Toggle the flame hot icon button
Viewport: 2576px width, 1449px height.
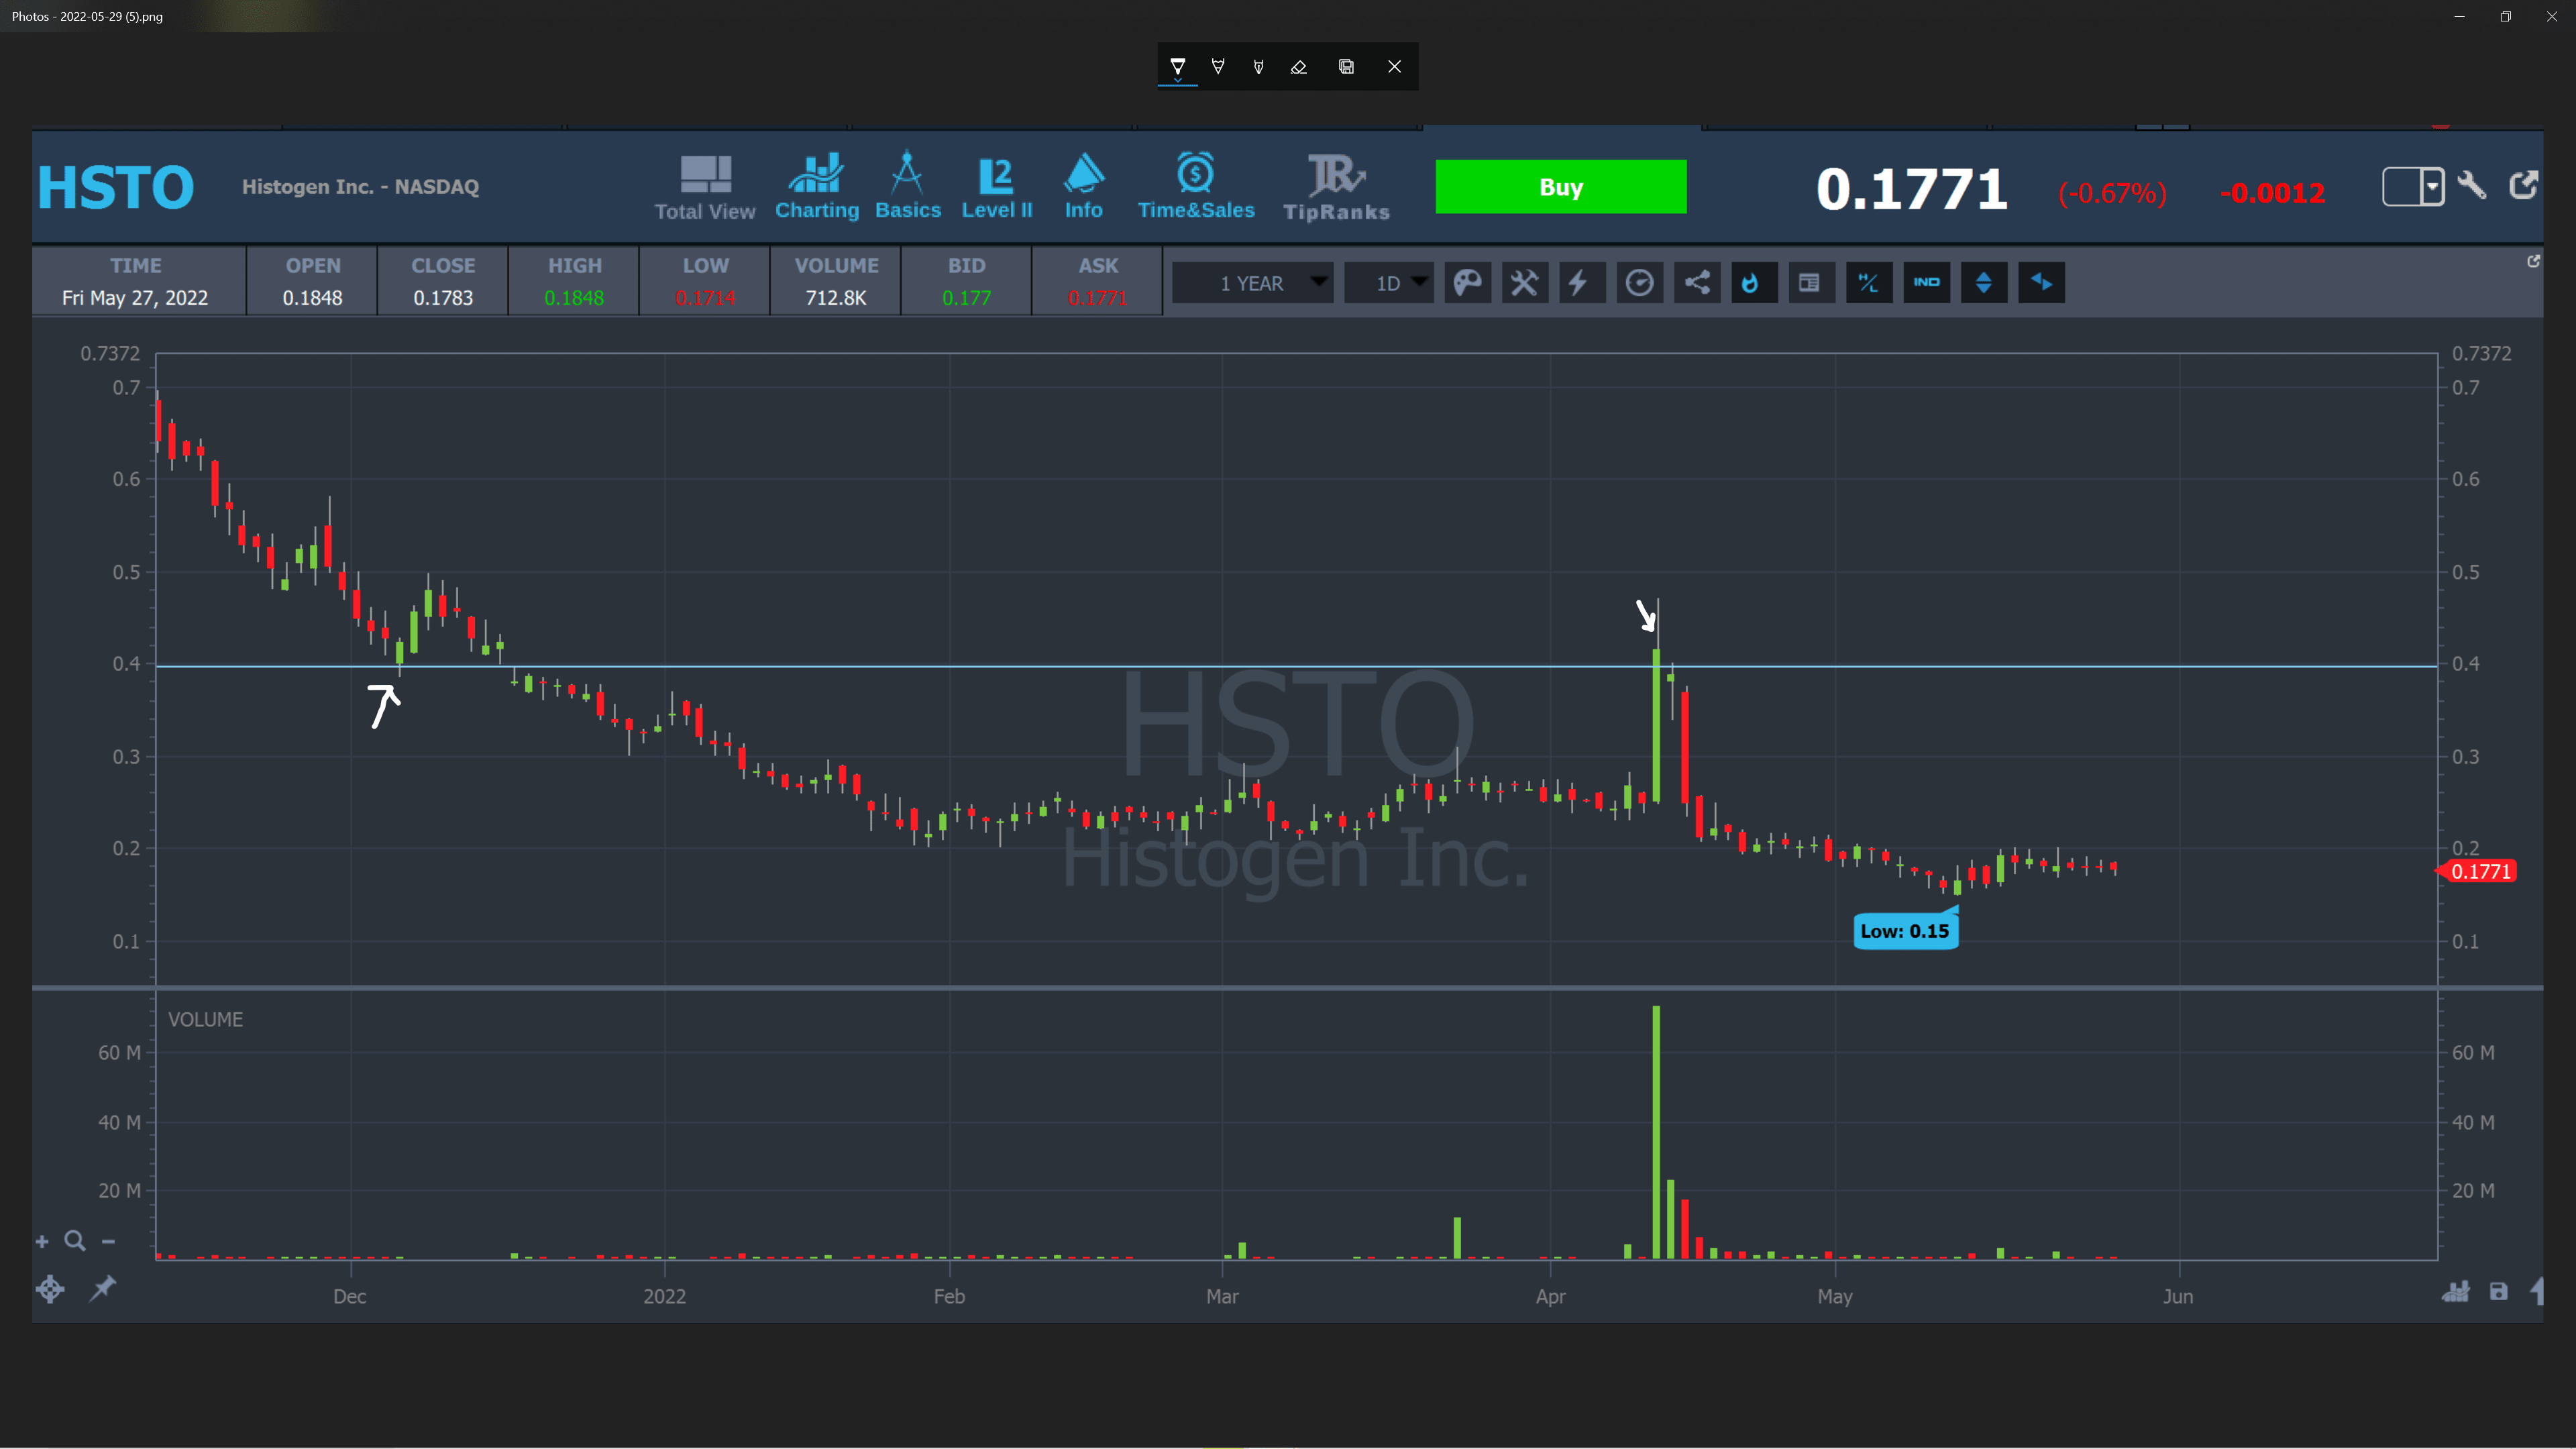pyautogui.click(x=1752, y=283)
